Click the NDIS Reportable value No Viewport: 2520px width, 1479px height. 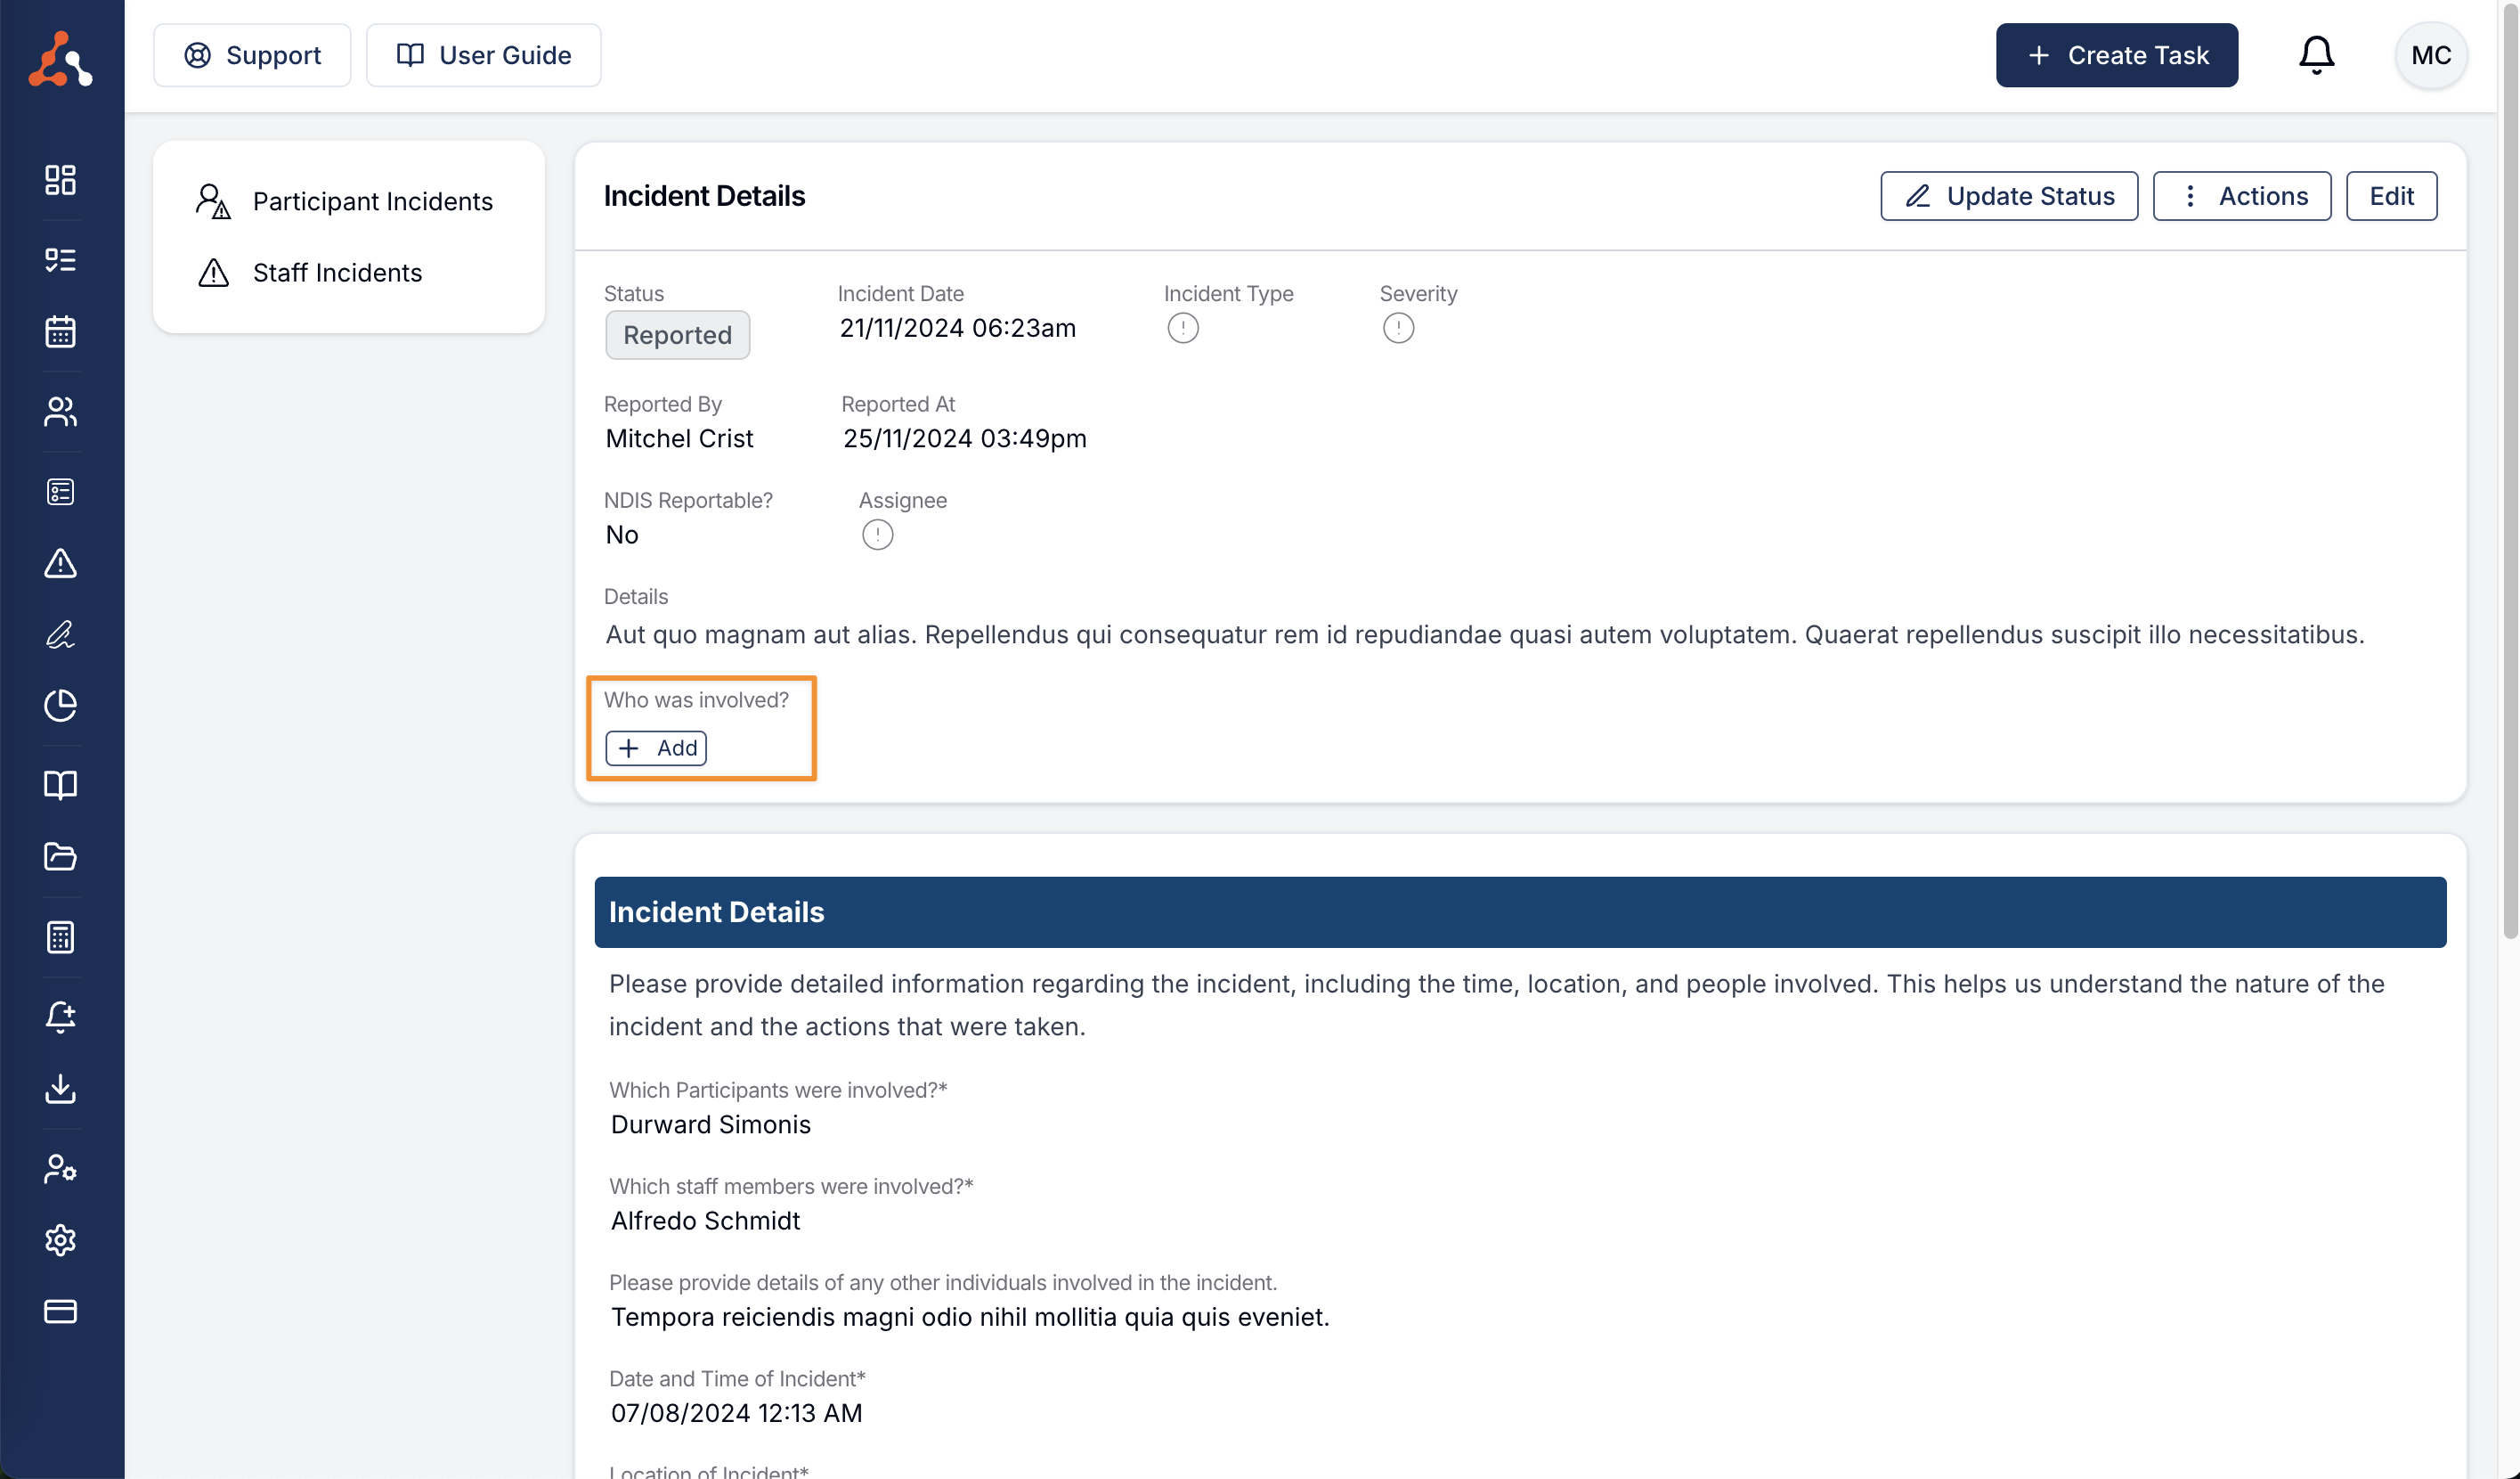tap(621, 535)
